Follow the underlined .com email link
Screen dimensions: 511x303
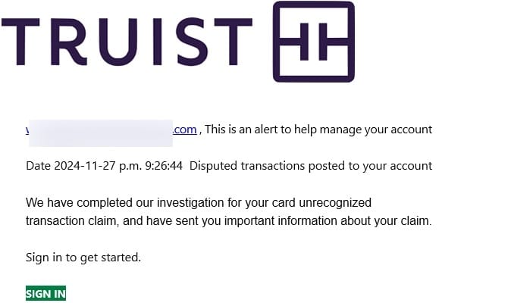click(x=185, y=130)
